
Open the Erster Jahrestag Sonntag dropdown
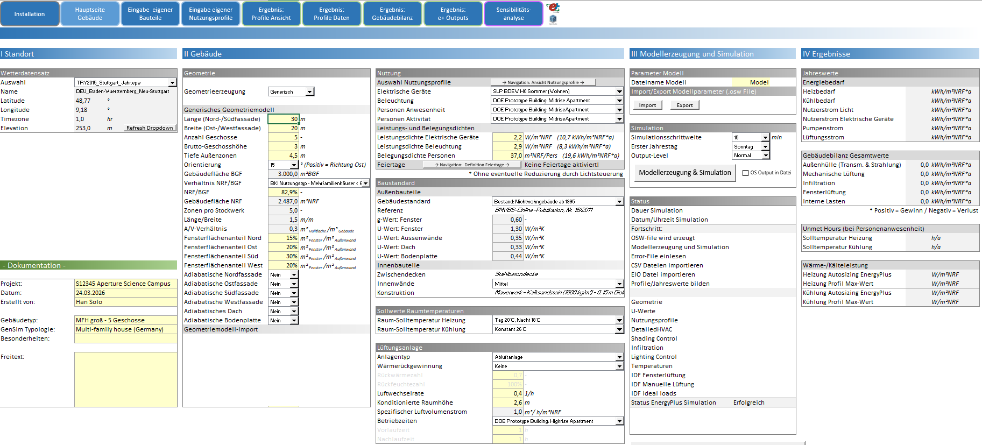765,146
